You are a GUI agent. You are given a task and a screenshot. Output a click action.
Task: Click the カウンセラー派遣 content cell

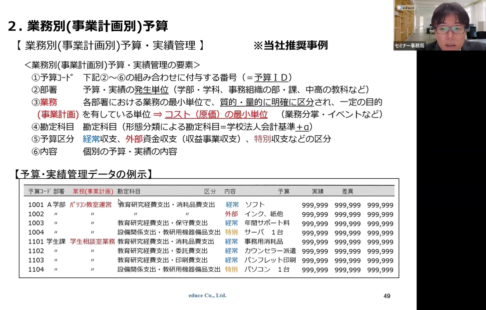(270, 251)
